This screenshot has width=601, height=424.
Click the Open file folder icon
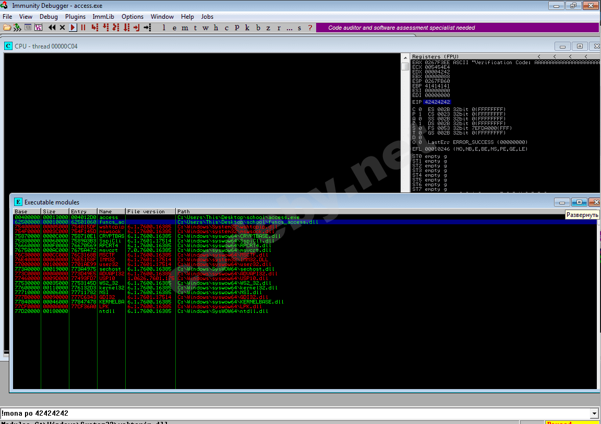point(7,28)
